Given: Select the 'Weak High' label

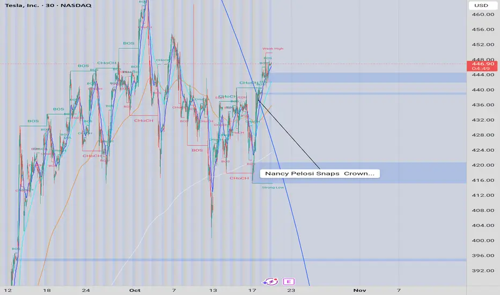Looking at the screenshot, I should 273,48.
